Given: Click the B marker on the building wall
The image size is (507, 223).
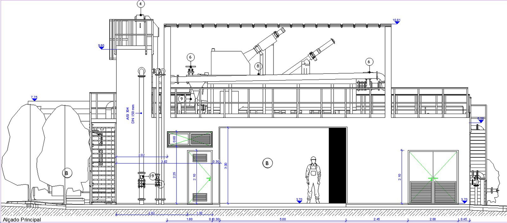Looking at the screenshot, I should coord(267,163).
